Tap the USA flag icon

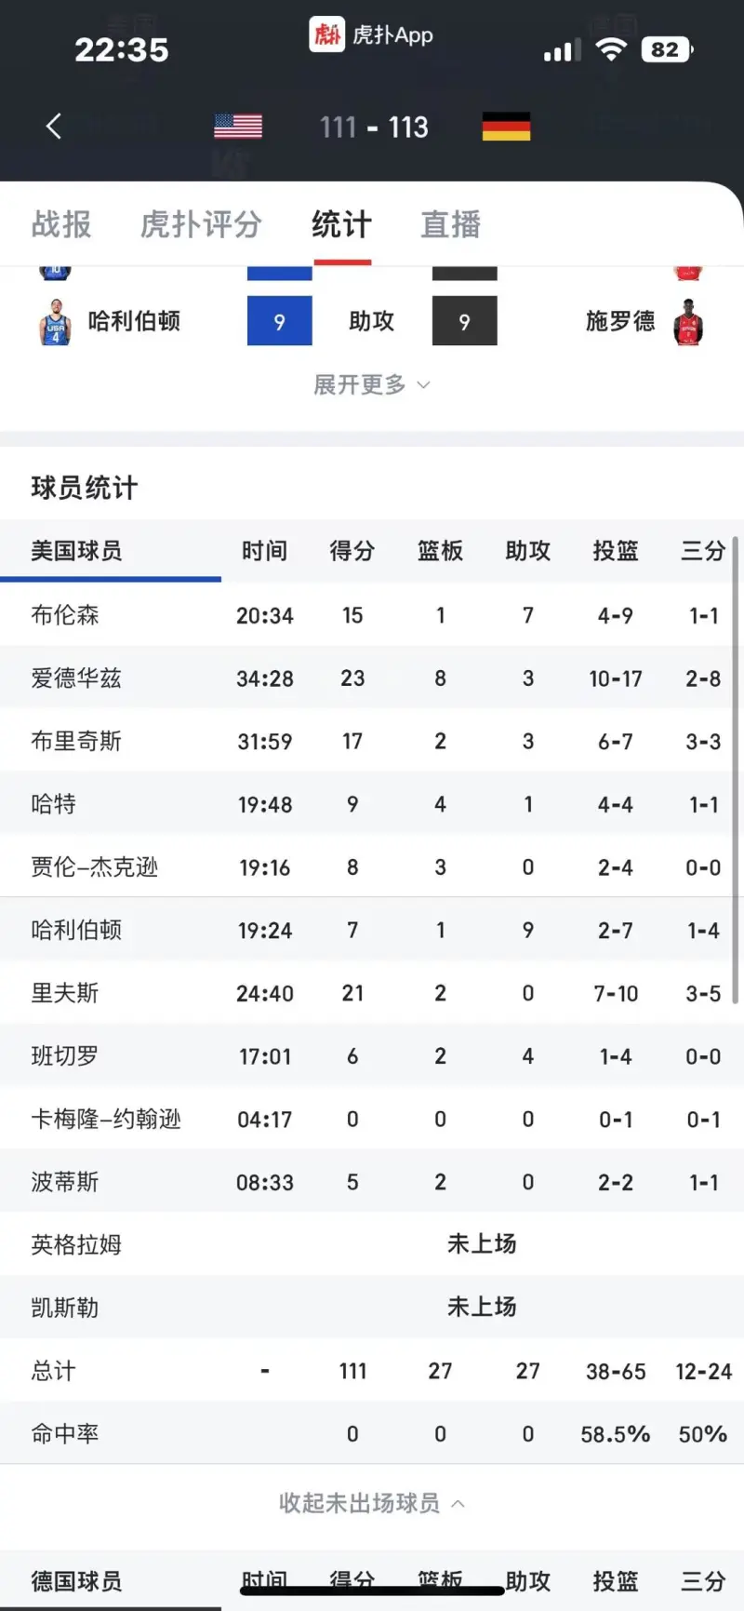[238, 127]
